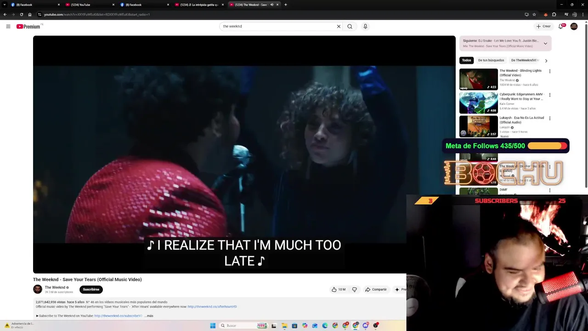Open theweeknd.co/subscribeYD link

point(118,316)
